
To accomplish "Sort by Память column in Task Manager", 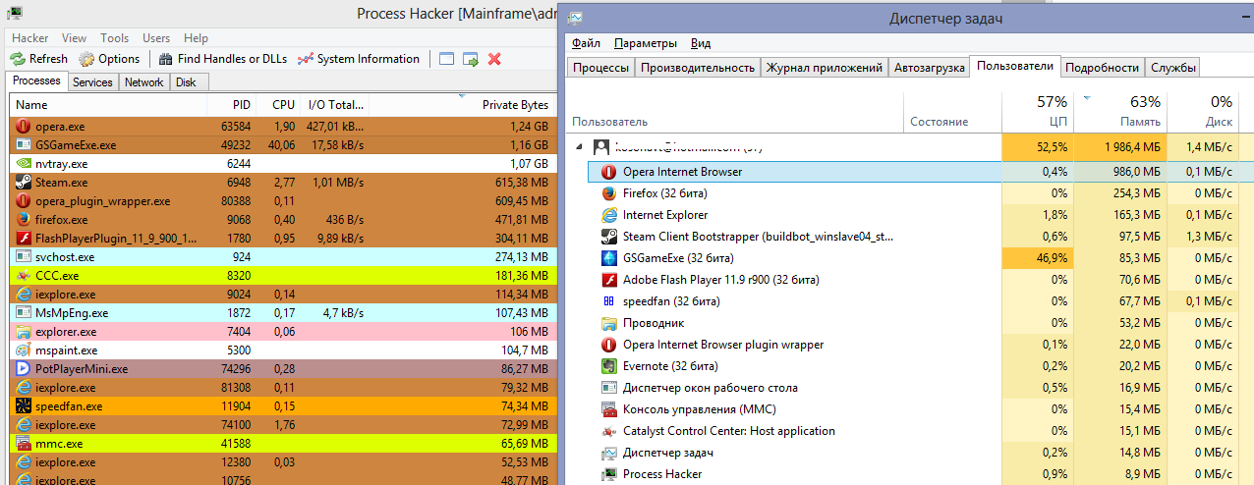I will pyautogui.click(x=1119, y=112).
